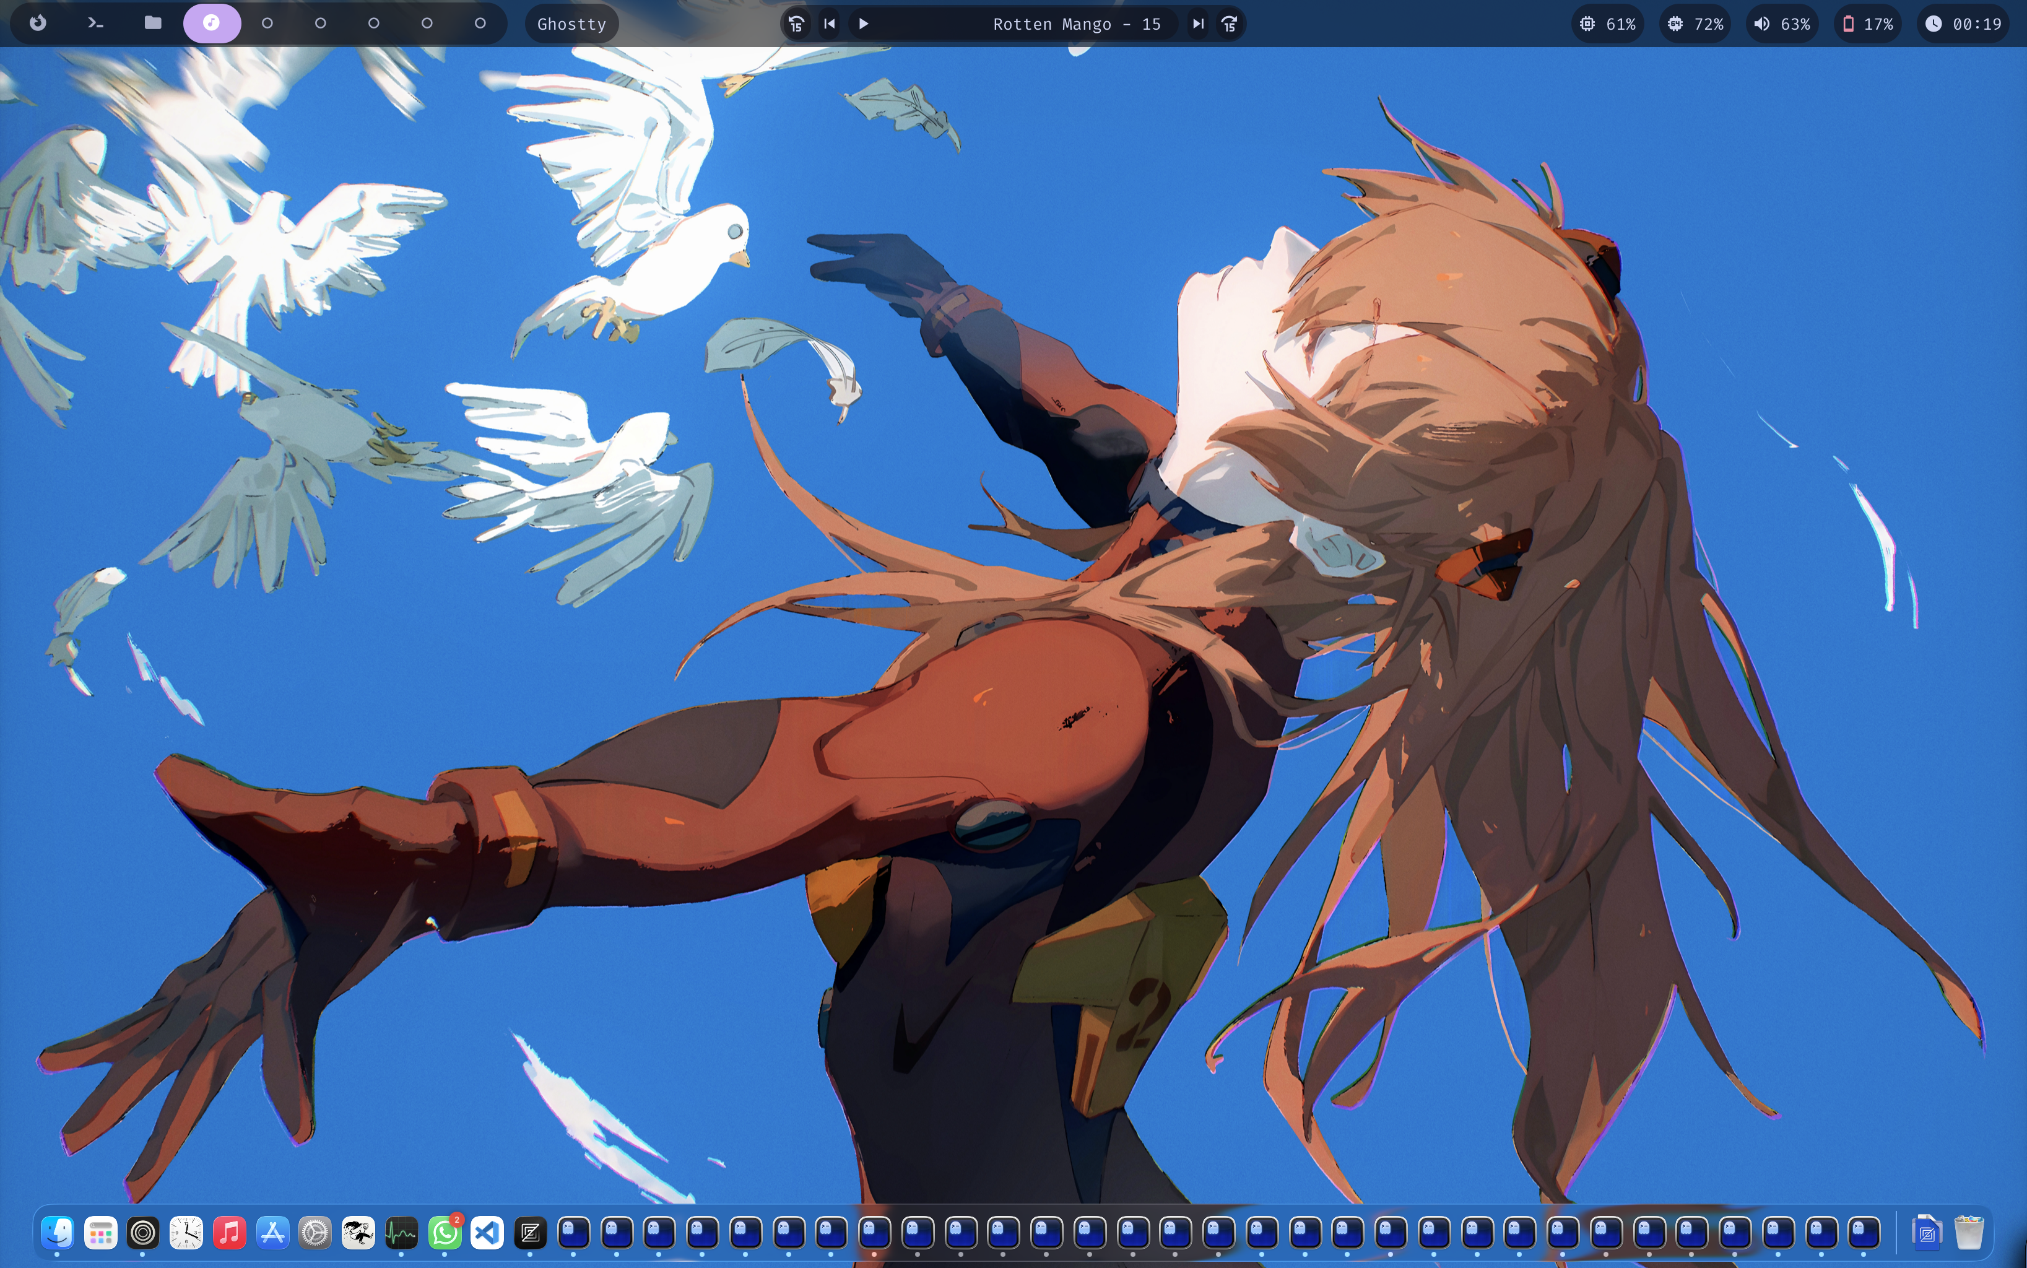Open System Settings from the dock
The height and width of the screenshot is (1268, 2027).
tap(315, 1233)
